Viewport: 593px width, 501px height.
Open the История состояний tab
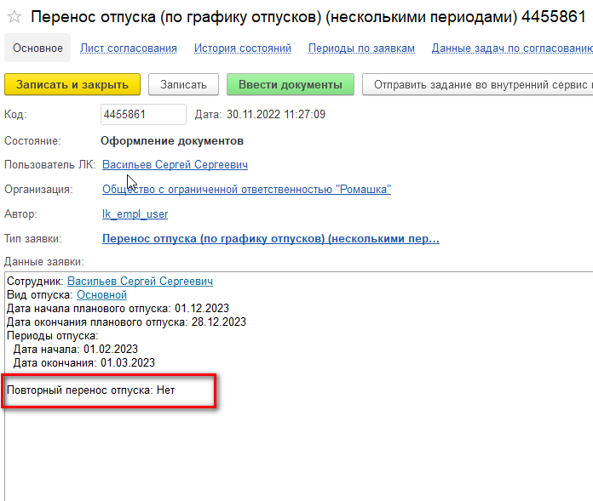coord(243,48)
